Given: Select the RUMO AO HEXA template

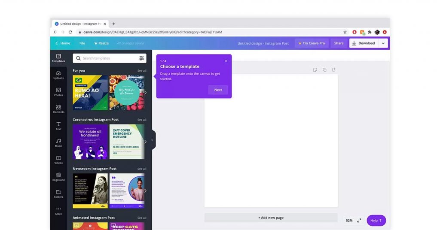Looking at the screenshot, I should coord(90,92).
